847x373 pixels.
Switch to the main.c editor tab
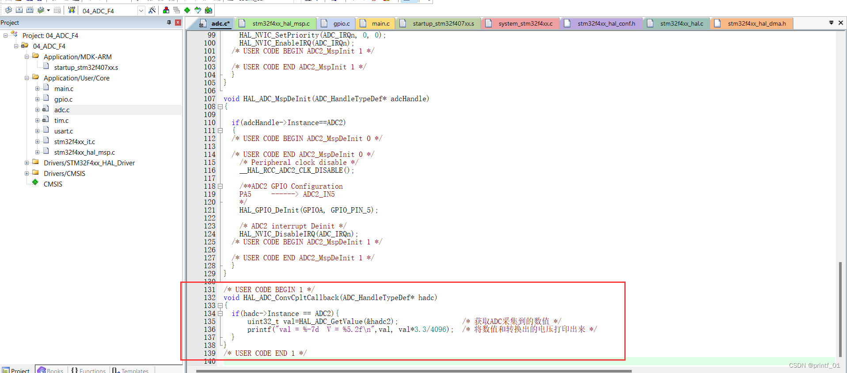375,23
